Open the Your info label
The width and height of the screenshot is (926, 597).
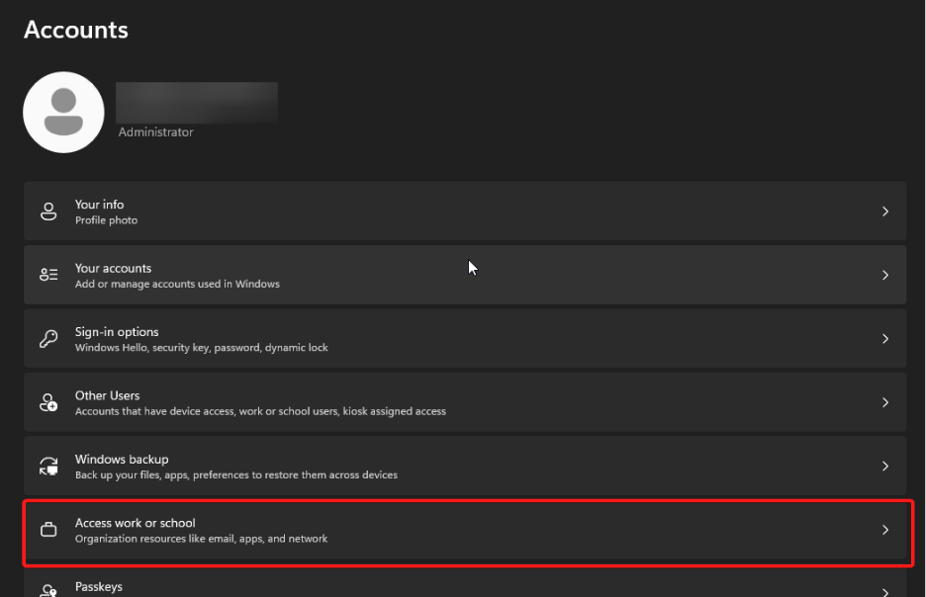(99, 205)
